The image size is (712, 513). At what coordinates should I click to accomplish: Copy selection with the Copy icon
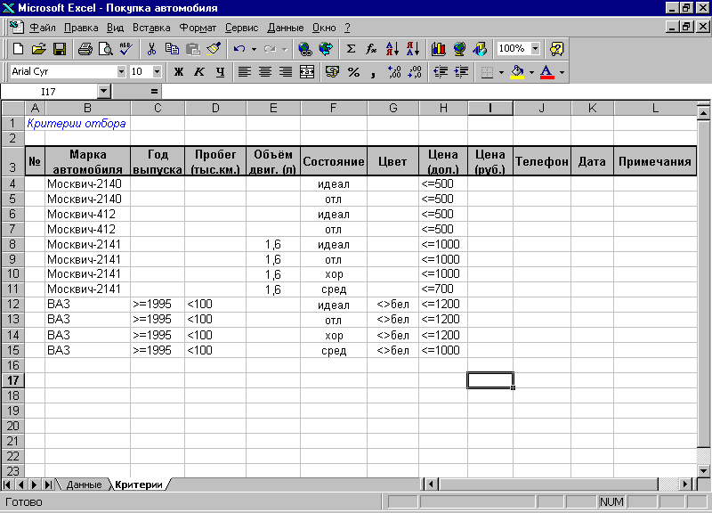172,49
